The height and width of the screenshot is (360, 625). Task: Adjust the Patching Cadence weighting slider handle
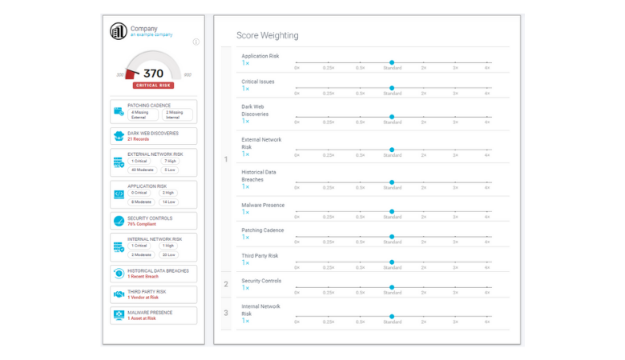(392, 237)
